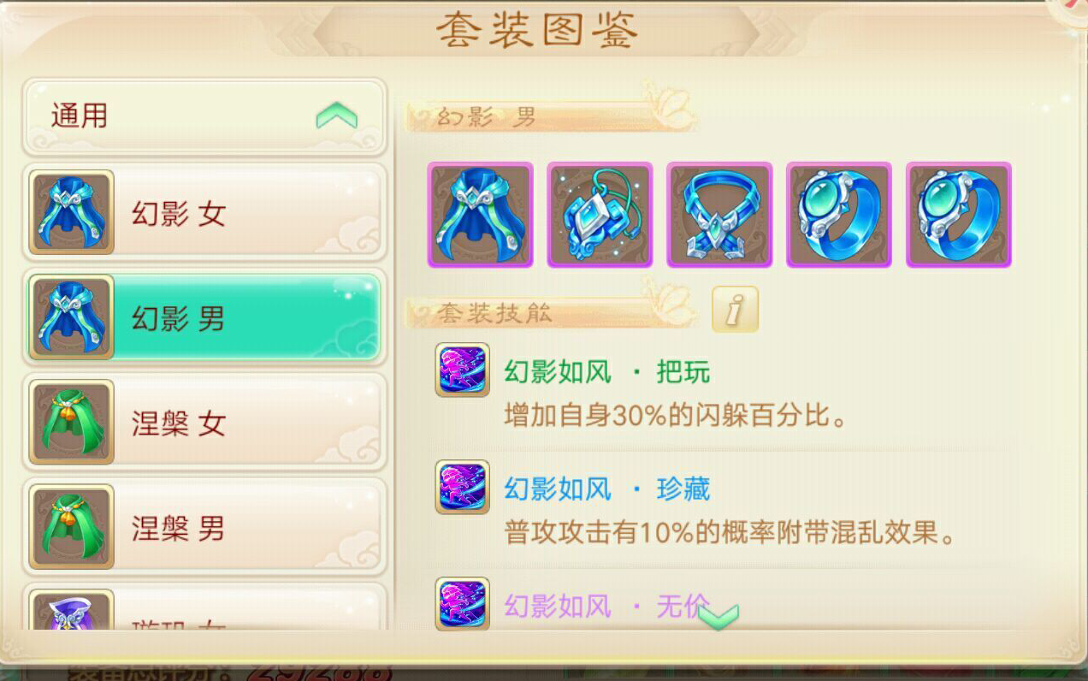This screenshot has width=1088, height=681.
Task: Select the blue pendant amulet icon
Action: 600,215
